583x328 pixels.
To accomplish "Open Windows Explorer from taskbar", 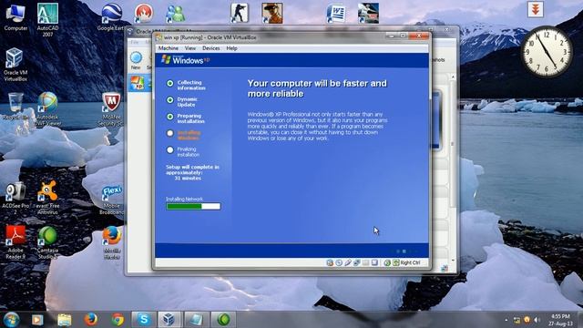I will tap(65, 320).
